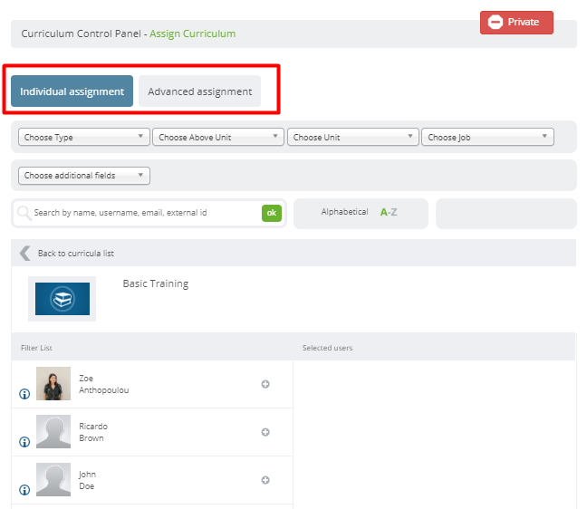The image size is (587, 509).
Task: Click the Selected users header
Action: (x=327, y=348)
